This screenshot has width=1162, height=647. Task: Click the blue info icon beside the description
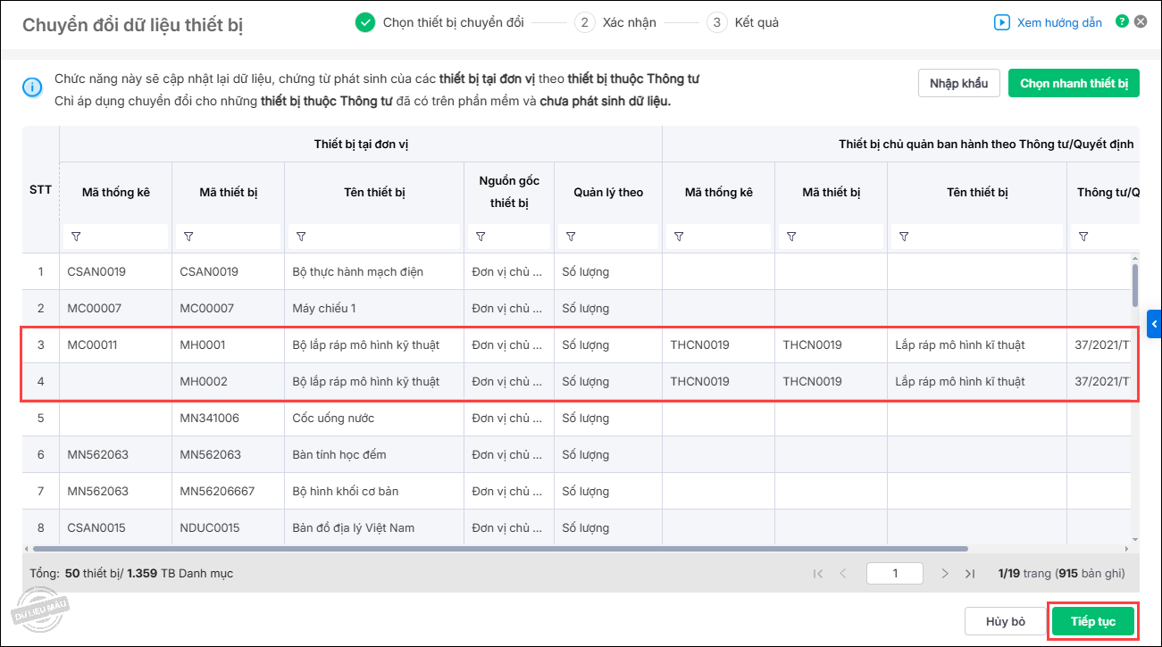click(x=32, y=87)
